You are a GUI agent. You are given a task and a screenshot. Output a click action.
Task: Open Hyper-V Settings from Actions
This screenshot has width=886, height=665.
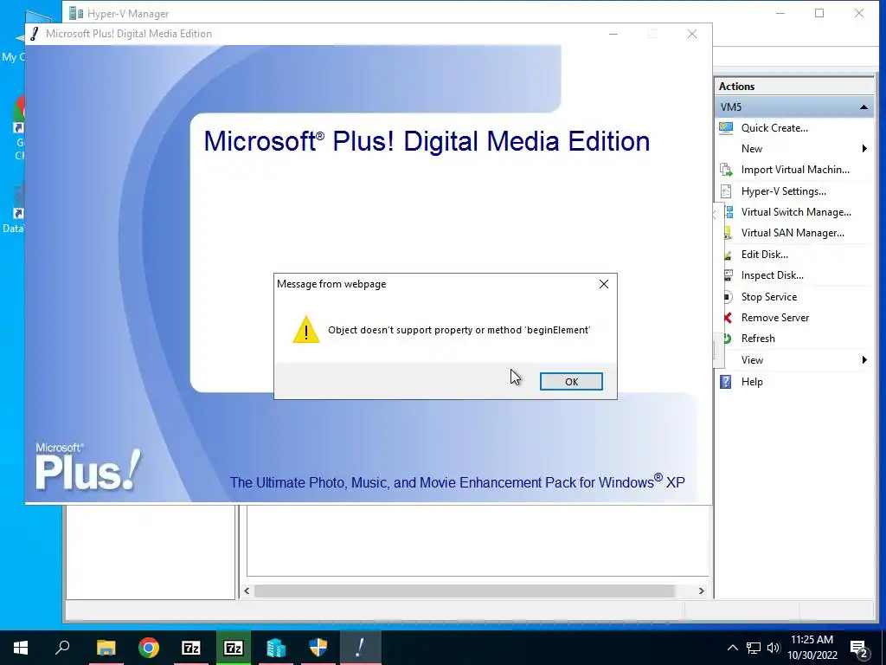(783, 191)
